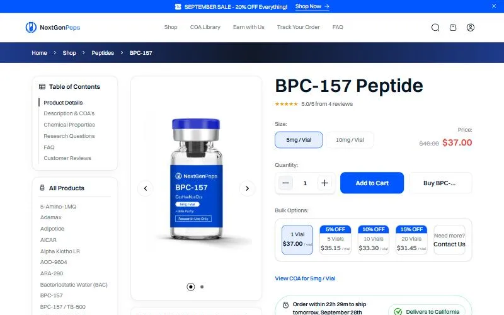Open View COA for 5mg / Vial link
The image size is (504, 315).
[x=305, y=278]
